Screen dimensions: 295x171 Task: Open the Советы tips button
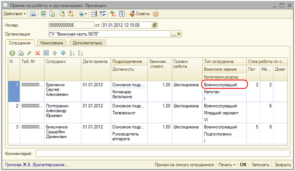click(x=140, y=14)
